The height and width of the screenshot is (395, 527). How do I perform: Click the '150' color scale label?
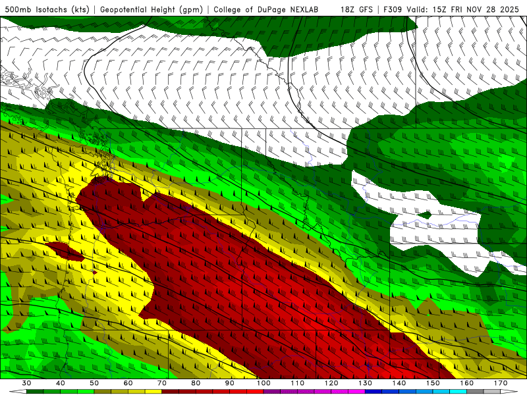pyautogui.click(x=433, y=383)
